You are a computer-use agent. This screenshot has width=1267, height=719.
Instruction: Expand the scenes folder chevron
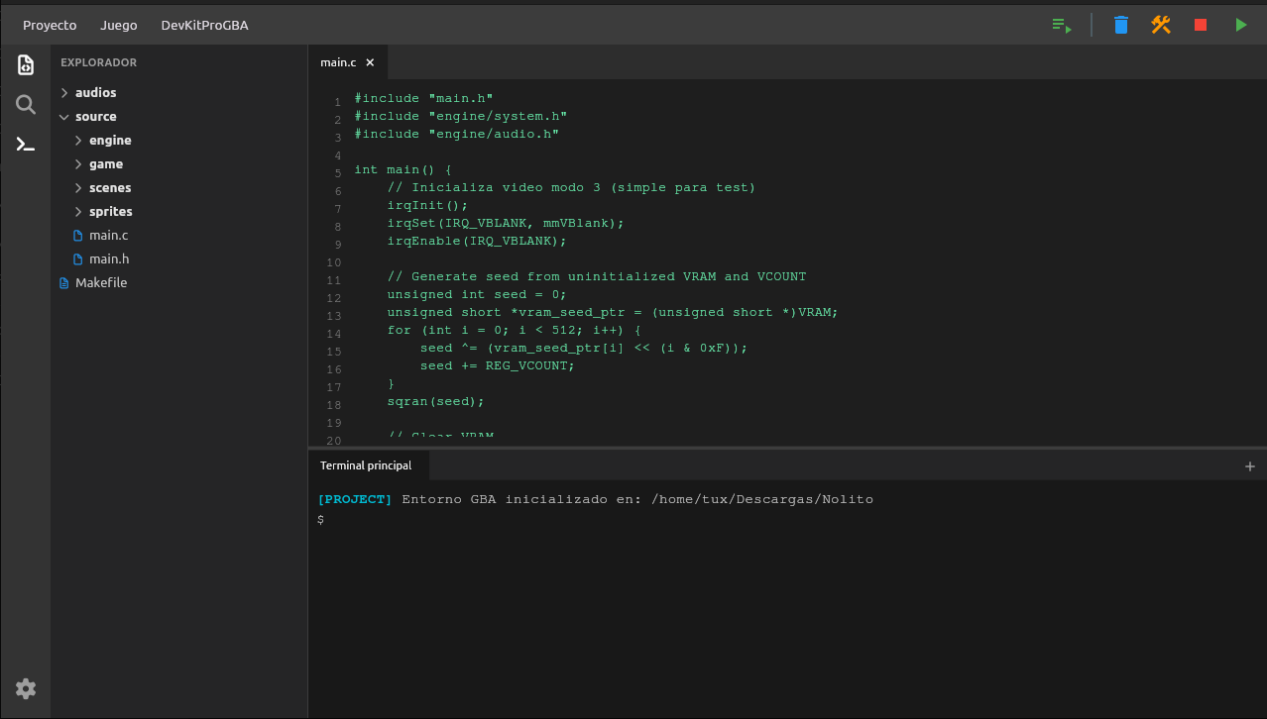point(79,188)
